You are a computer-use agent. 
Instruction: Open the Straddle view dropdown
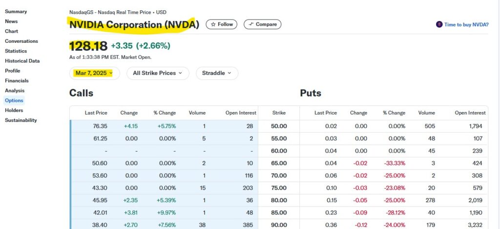(x=217, y=73)
